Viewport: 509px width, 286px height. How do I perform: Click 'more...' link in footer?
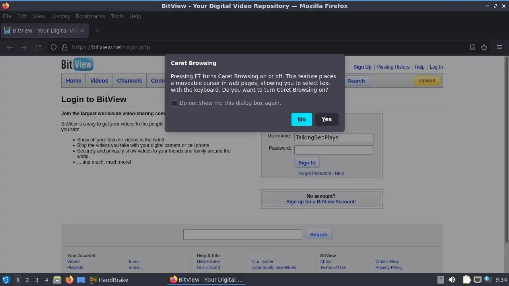pyautogui.click(x=135, y=267)
